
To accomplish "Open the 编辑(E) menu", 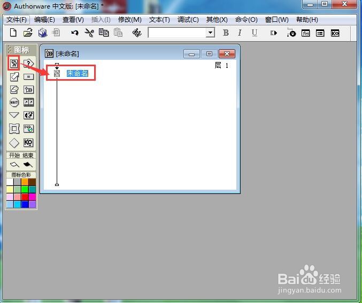I will (x=44, y=20).
